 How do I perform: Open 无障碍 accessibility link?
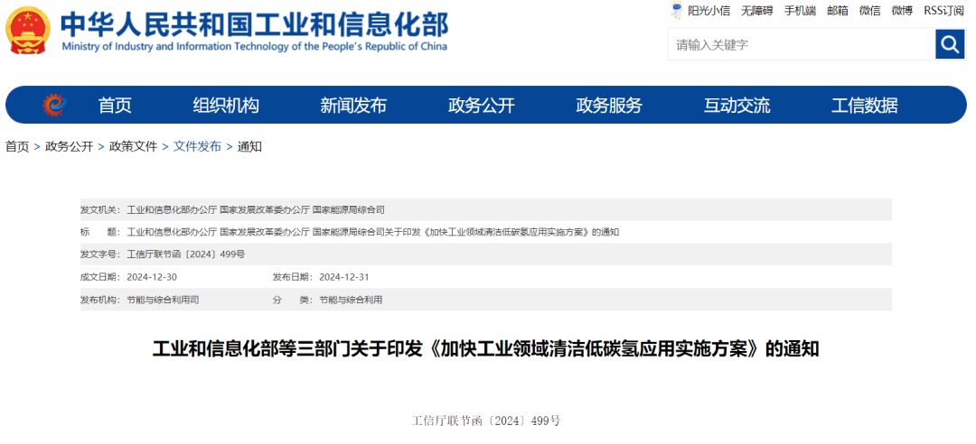click(757, 11)
